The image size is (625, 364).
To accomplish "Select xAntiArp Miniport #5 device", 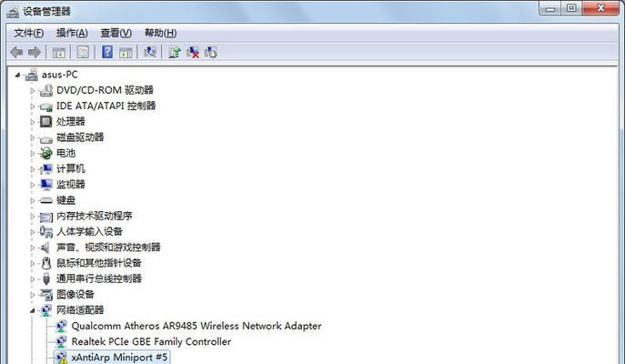I will tap(112, 358).
